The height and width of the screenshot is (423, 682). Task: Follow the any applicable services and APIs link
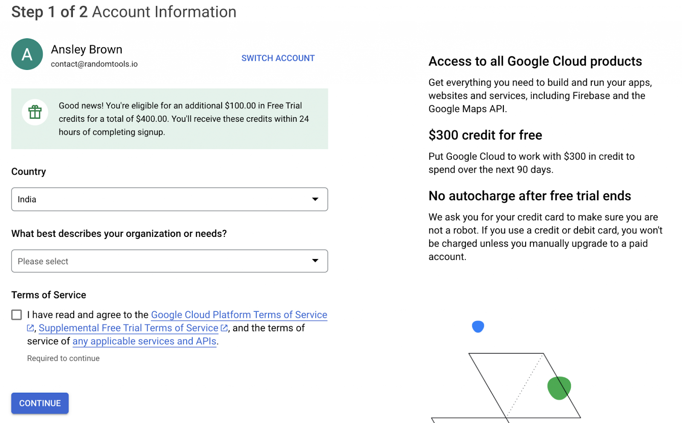[144, 341]
